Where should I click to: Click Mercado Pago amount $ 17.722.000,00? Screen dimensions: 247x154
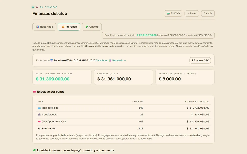pyautogui.click(x=198, y=108)
